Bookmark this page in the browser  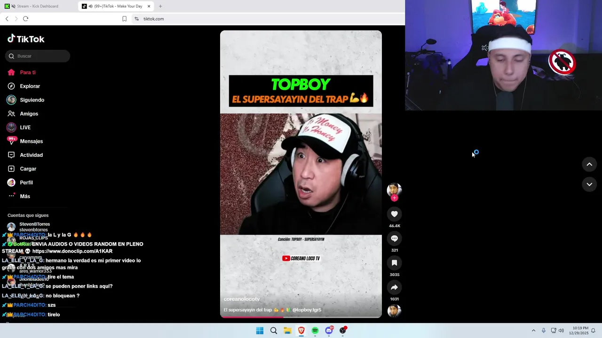(x=124, y=19)
